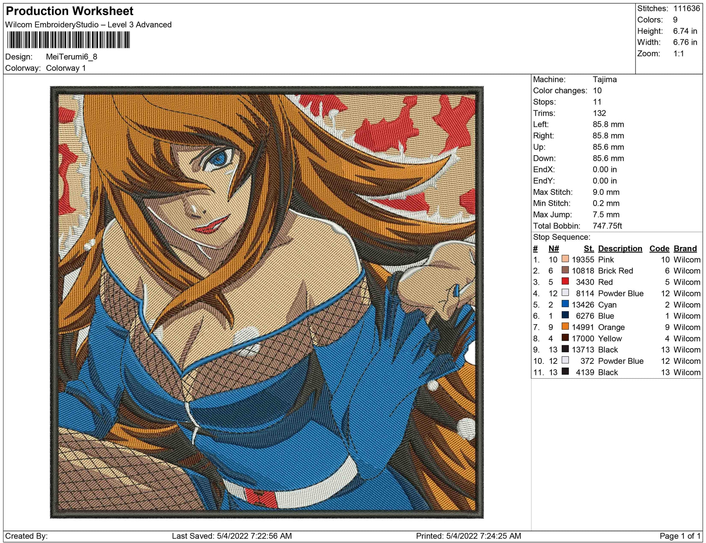Click the St. column header
The width and height of the screenshot is (706, 543).
tap(588, 248)
